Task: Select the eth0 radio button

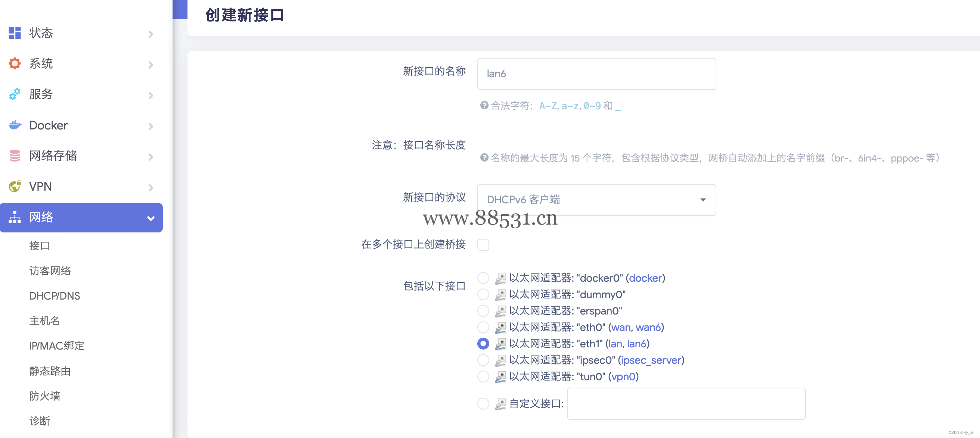Action: 483,327
